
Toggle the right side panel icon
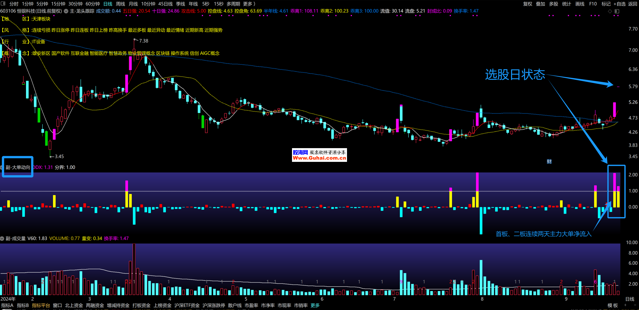(x=617, y=11)
